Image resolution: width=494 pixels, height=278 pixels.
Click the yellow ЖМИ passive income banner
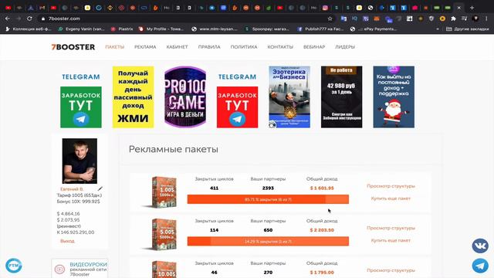tap(133, 97)
